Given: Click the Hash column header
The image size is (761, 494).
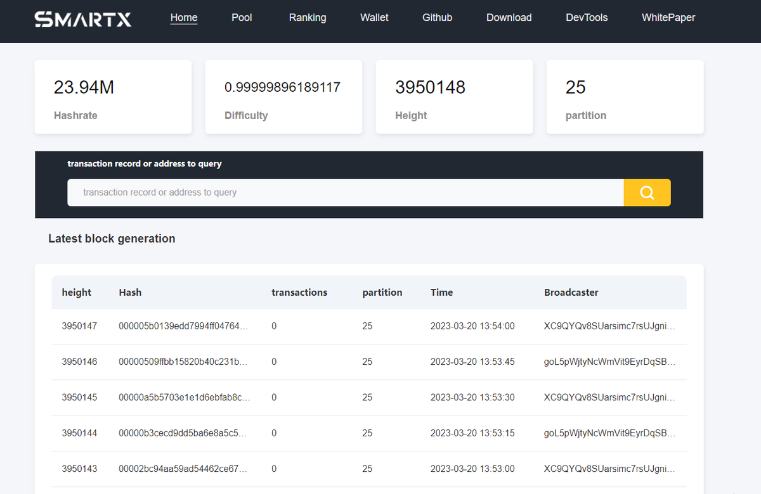Looking at the screenshot, I should tap(130, 293).
